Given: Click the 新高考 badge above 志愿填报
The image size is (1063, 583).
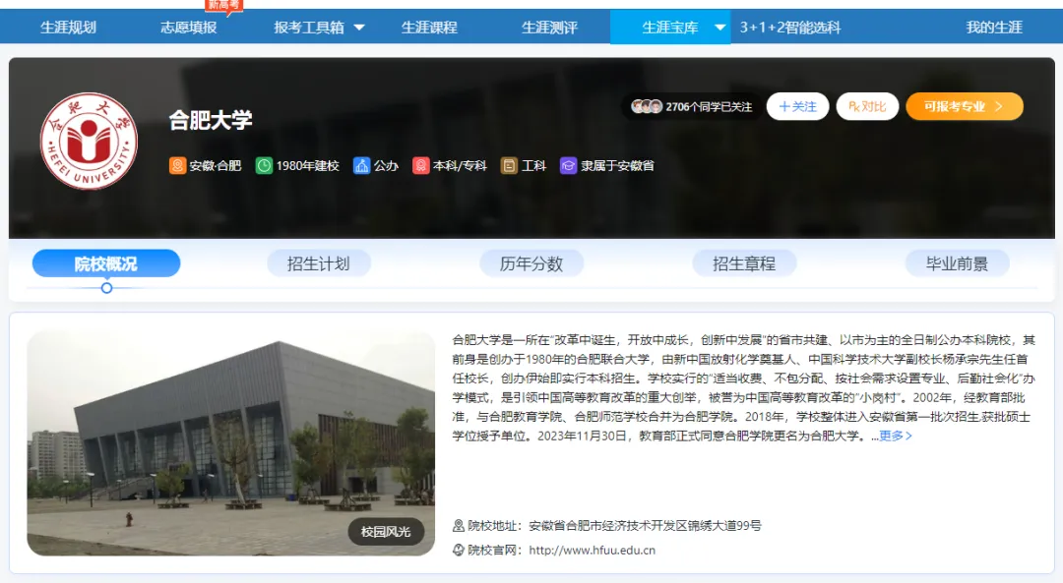Looking at the screenshot, I should pos(223,6).
